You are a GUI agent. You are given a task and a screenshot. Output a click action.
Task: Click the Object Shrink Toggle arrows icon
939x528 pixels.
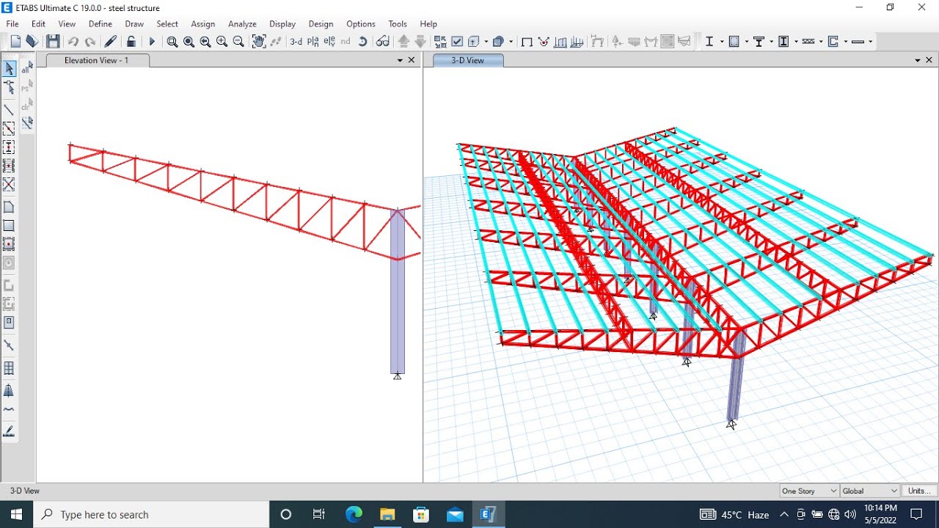pos(440,42)
